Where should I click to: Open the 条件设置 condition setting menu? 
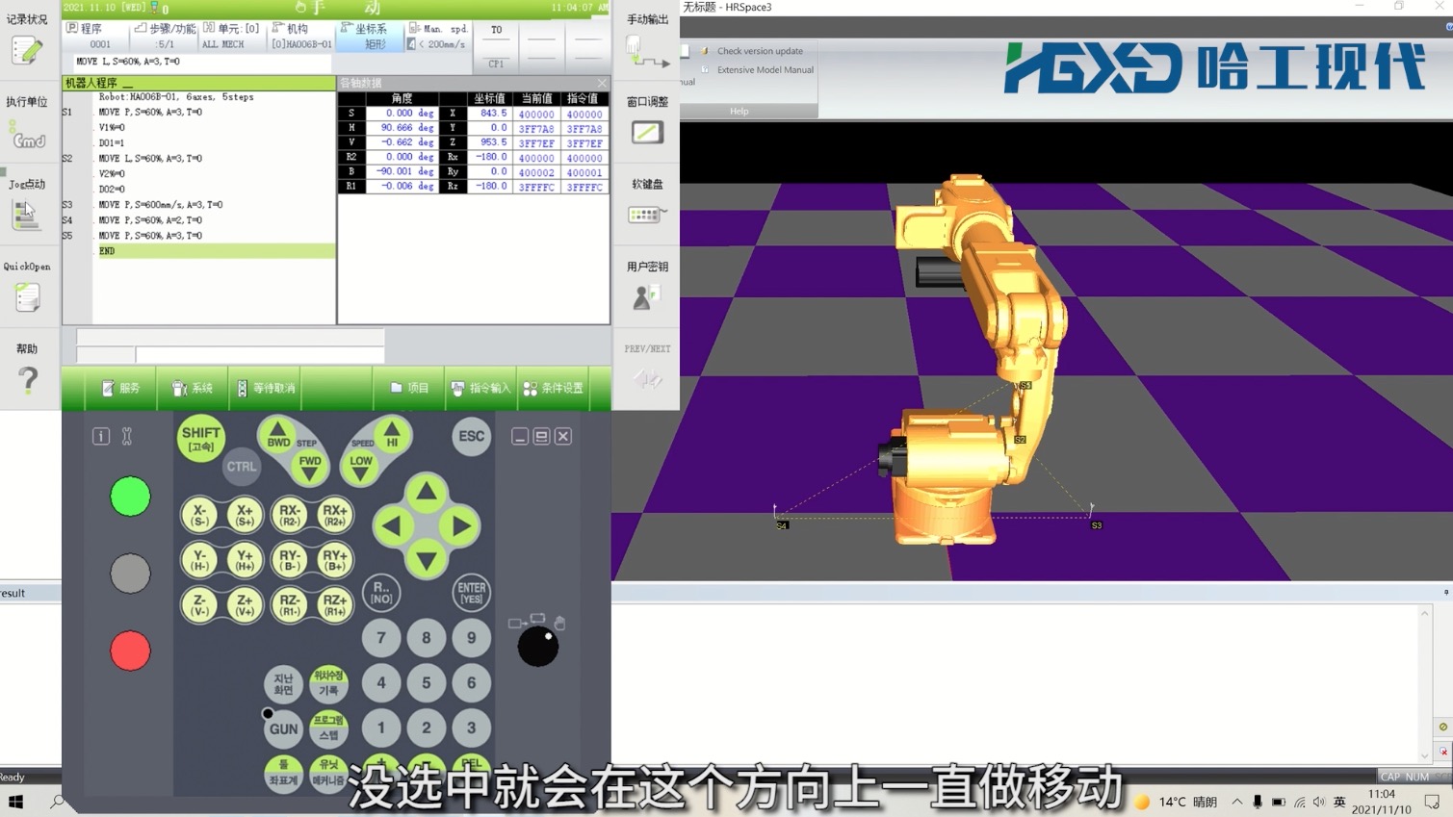click(x=553, y=388)
